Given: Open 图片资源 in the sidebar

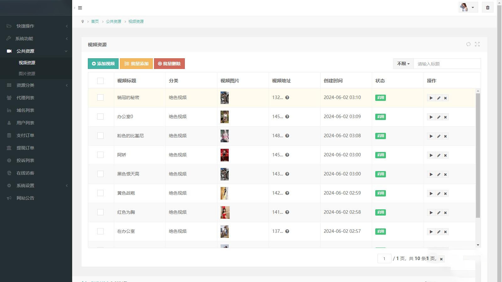Looking at the screenshot, I should 27,74.
